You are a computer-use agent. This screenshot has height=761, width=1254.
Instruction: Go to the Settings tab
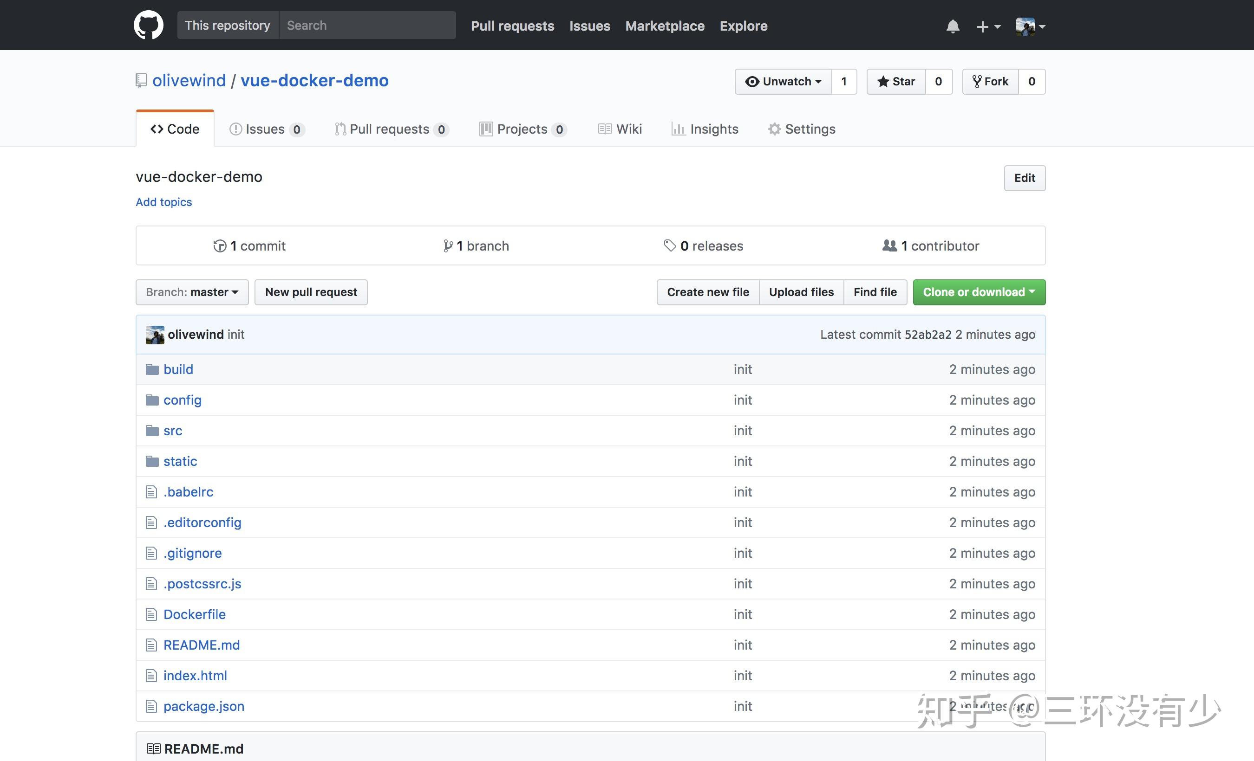(802, 129)
